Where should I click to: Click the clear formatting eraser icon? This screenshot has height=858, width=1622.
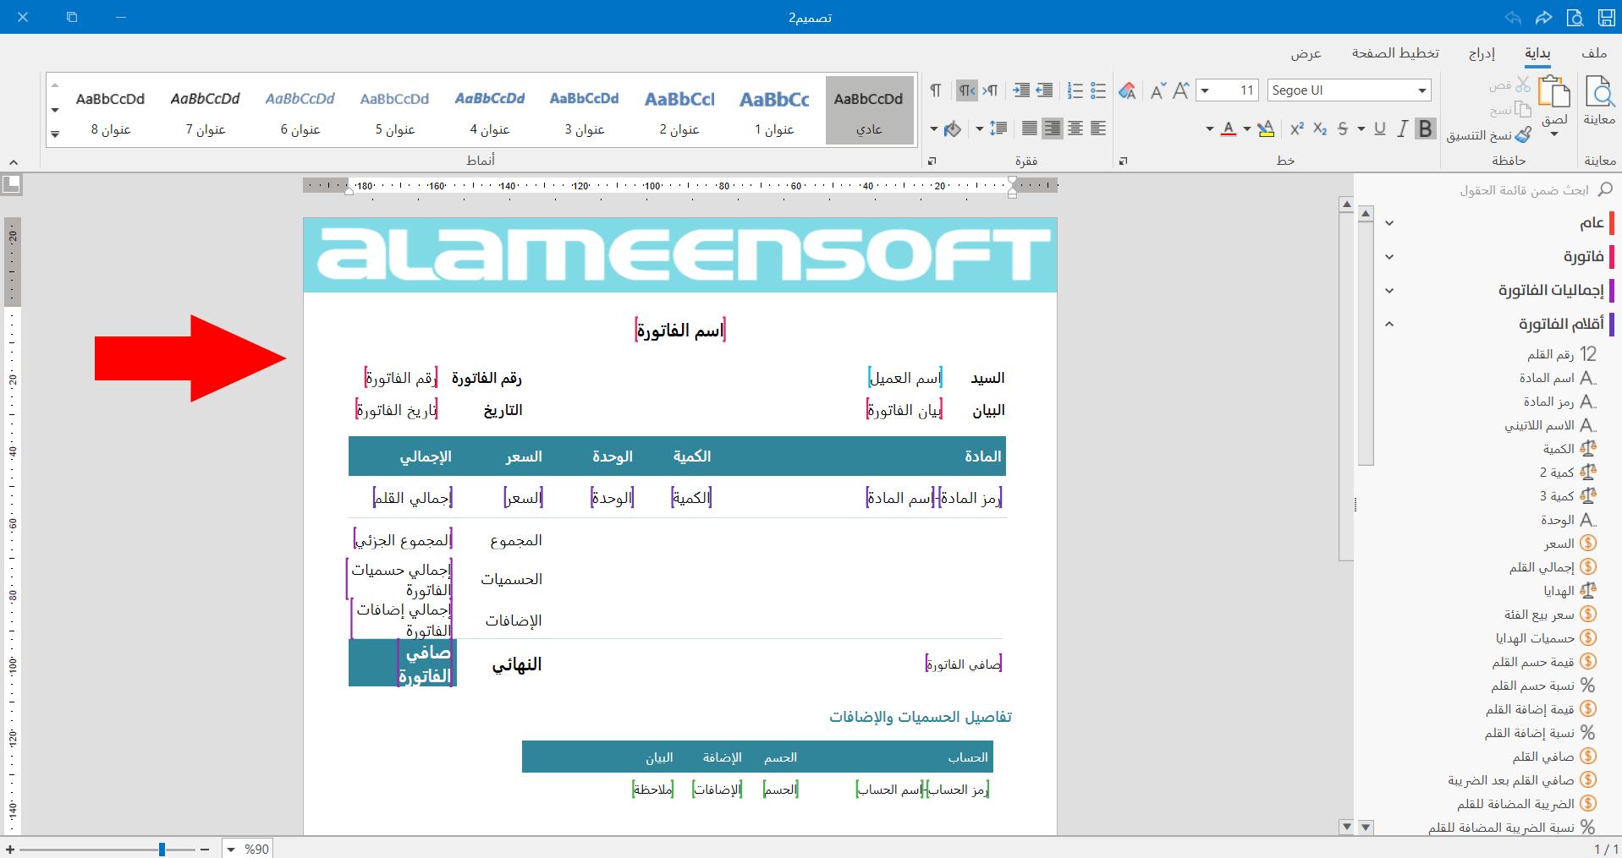pyautogui.click(x=1127, y=90)
